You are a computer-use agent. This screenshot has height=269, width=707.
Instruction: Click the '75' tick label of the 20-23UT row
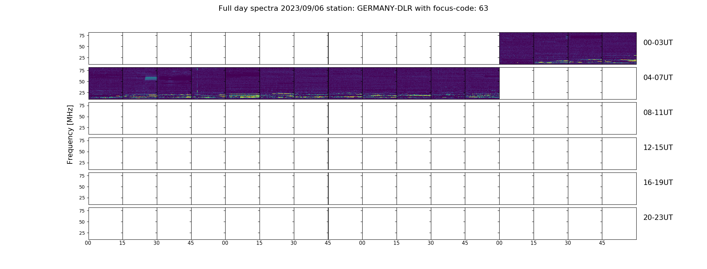coord(82,211)
